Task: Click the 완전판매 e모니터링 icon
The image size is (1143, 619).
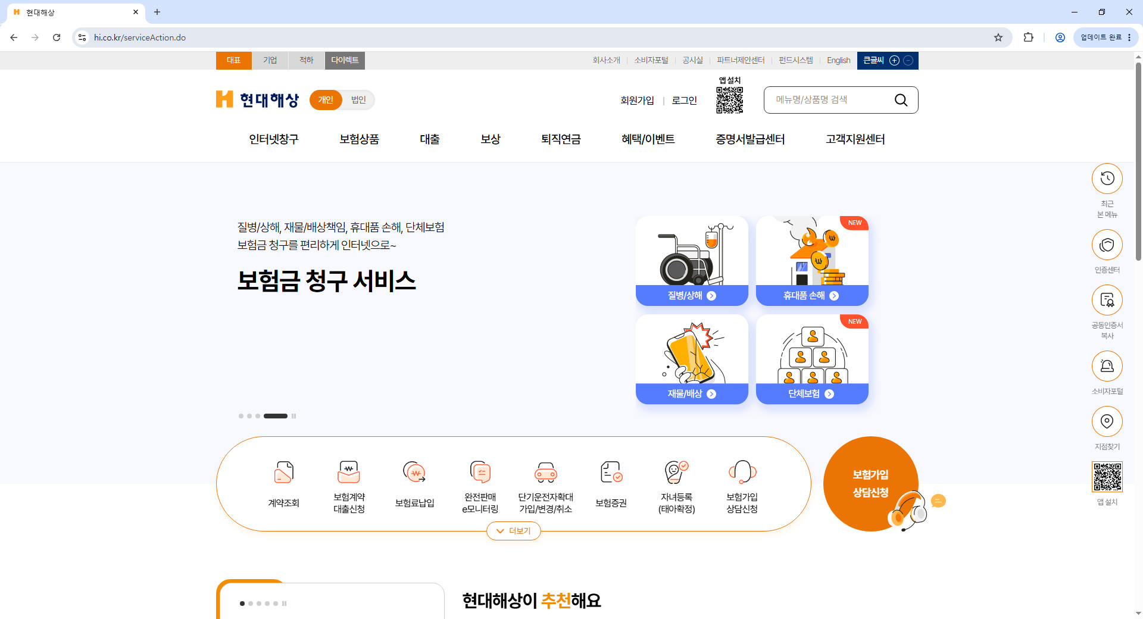Action: pyautogui.click(x=480, y=473)
